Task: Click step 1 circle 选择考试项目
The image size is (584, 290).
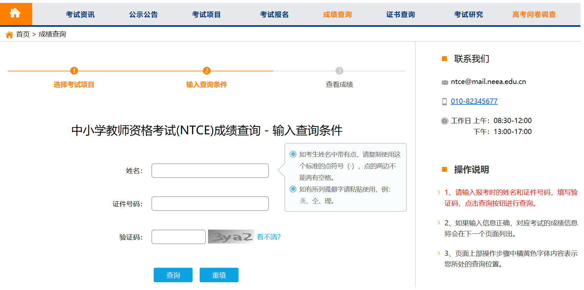Action: coord(74,71)
